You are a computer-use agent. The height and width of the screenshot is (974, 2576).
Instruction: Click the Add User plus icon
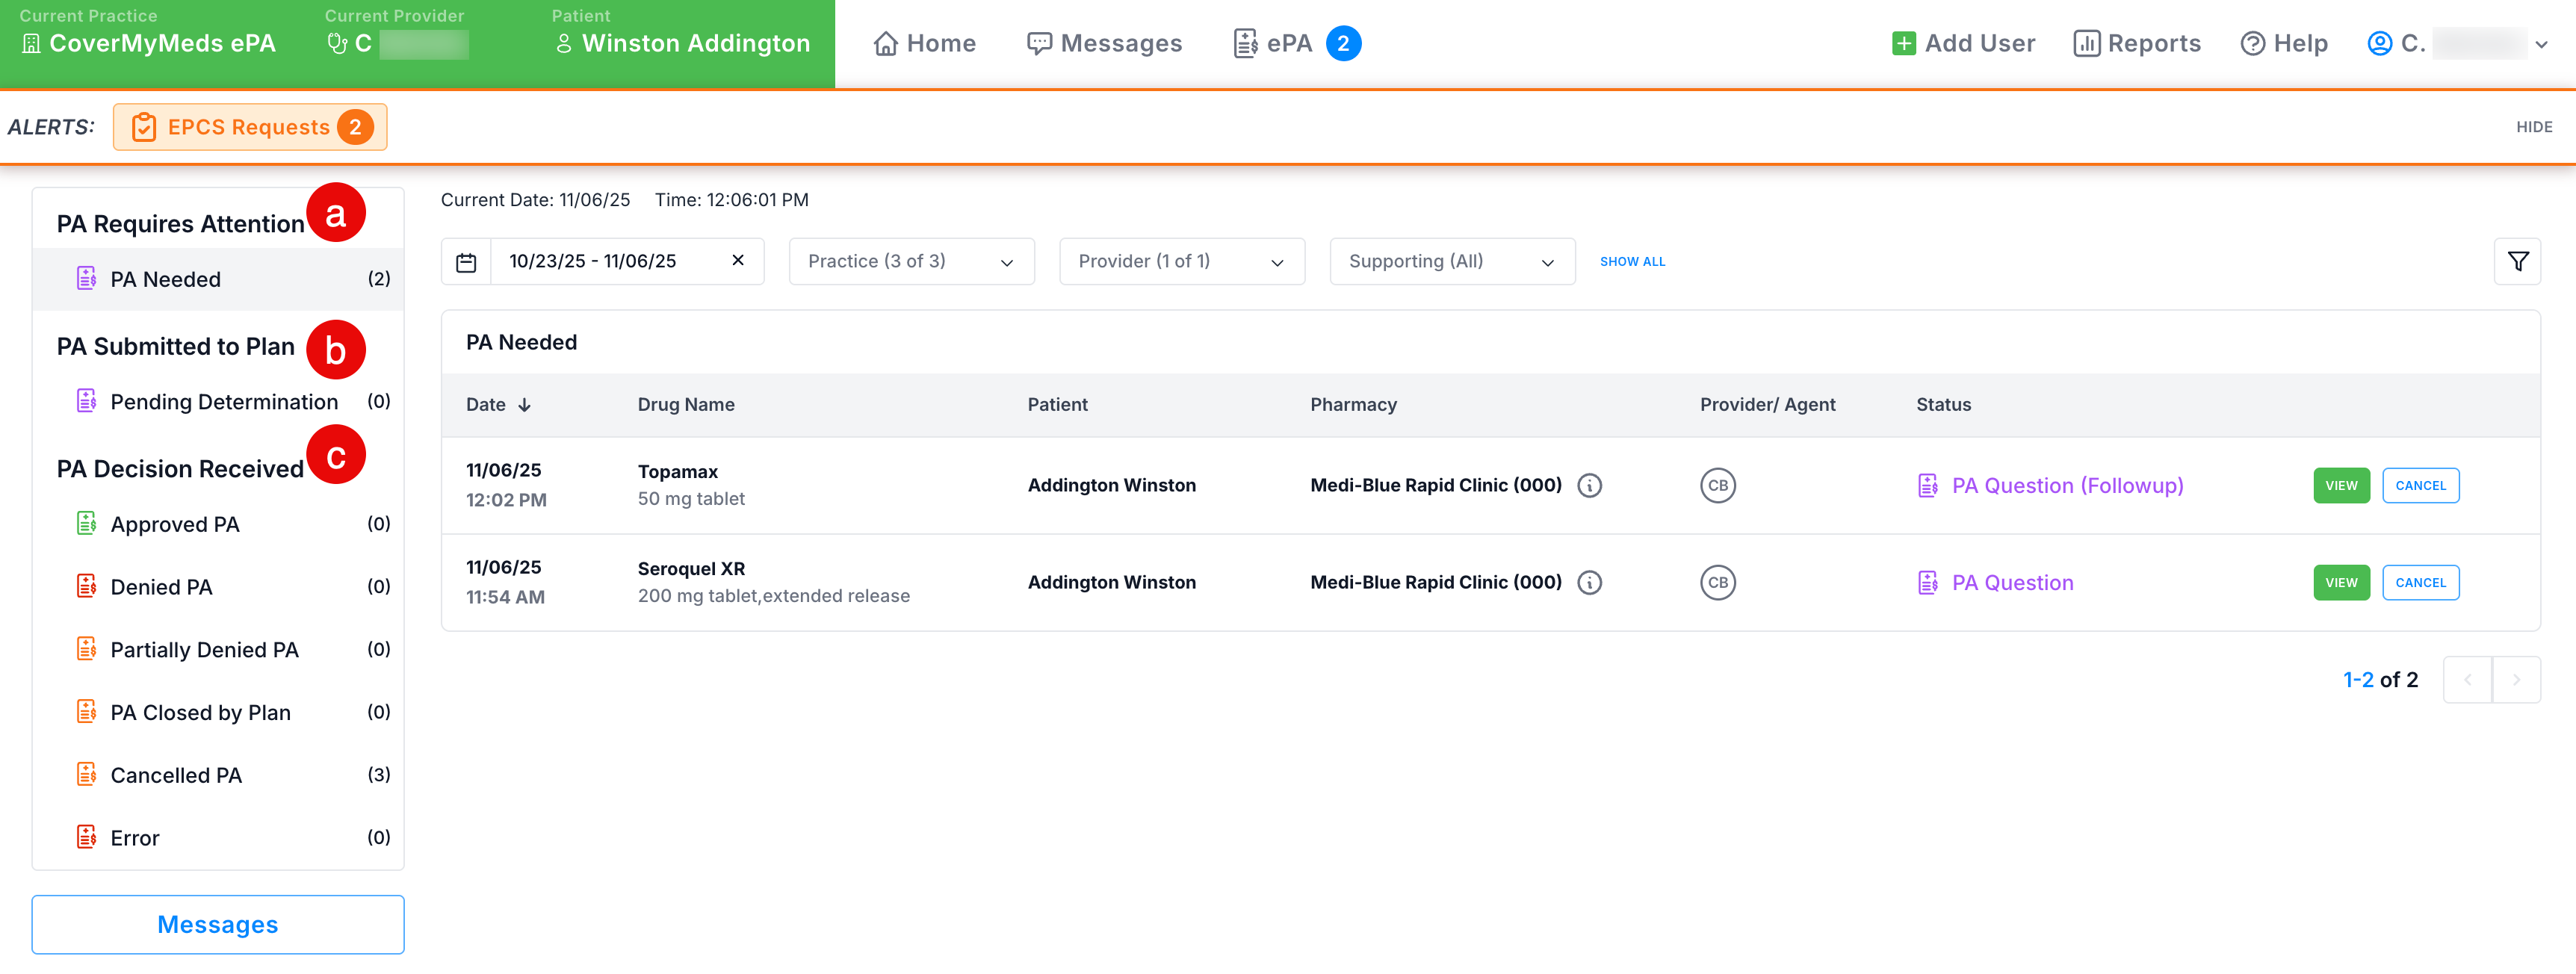point(1903,44)
